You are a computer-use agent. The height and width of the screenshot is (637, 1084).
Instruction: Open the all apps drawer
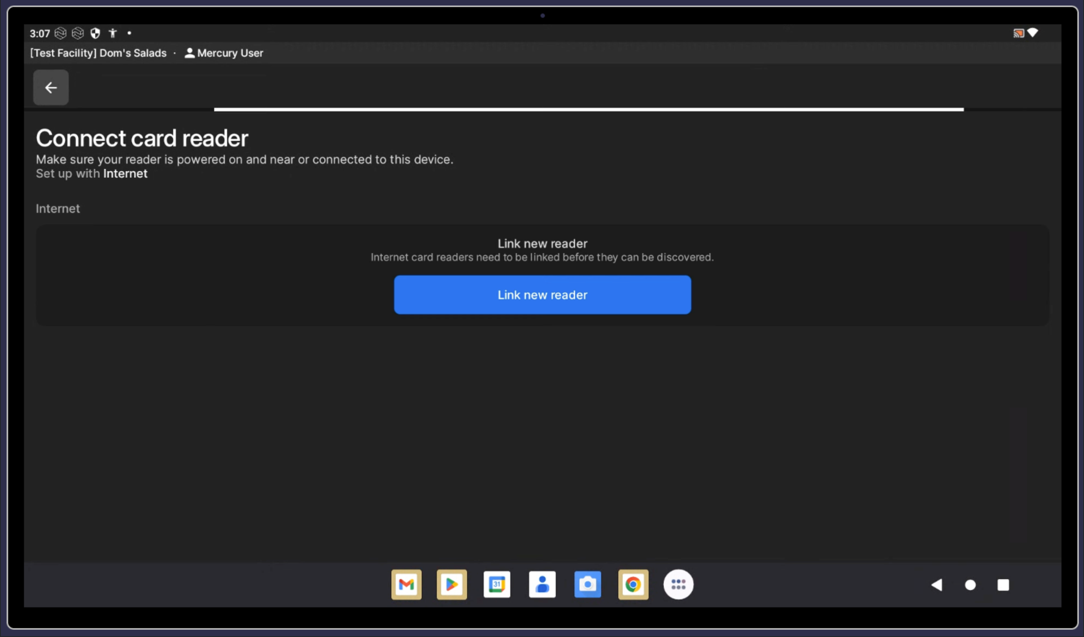pyautogui.click(x=678, y=585)
